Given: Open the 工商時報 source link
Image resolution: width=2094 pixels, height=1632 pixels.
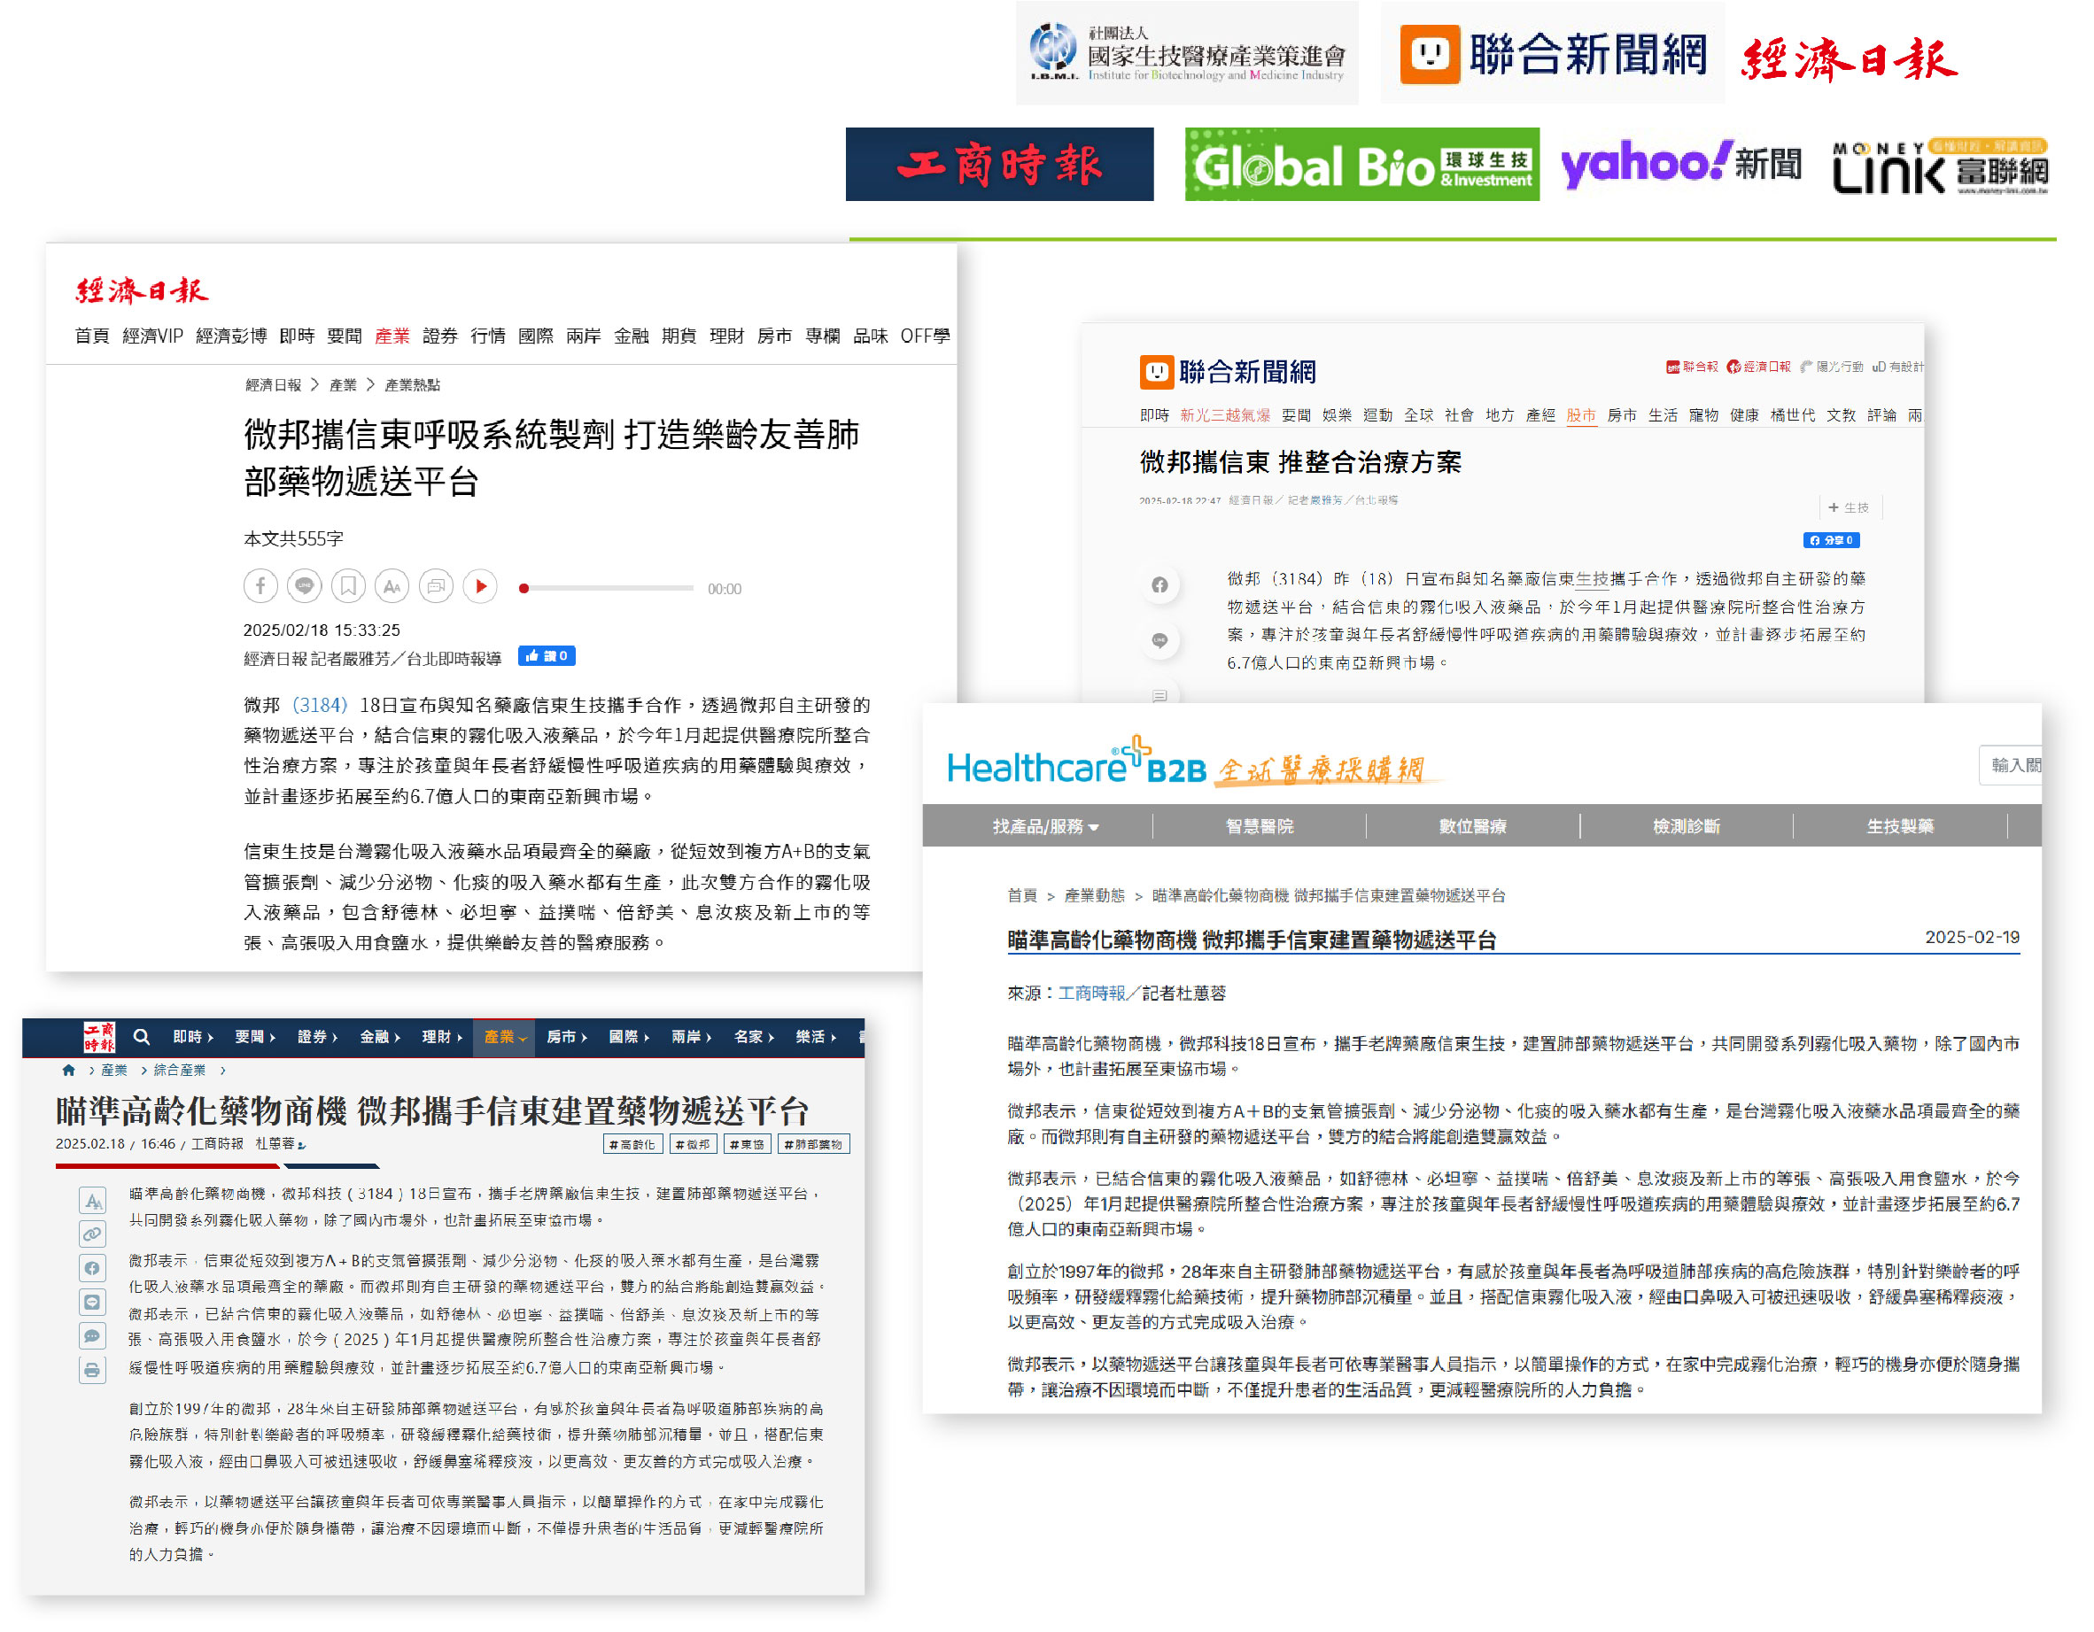Looking at the screenshot, I should click(1091, 993).
